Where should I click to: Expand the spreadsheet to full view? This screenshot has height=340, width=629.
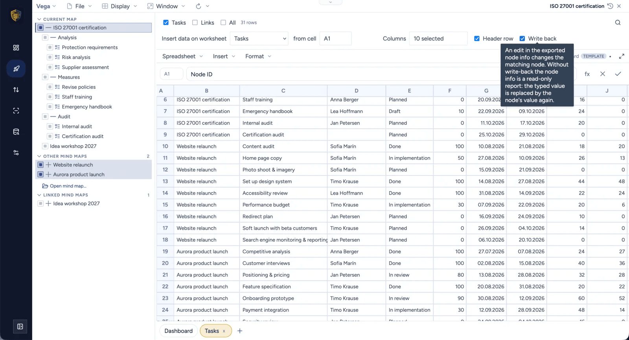coord(622,56)
